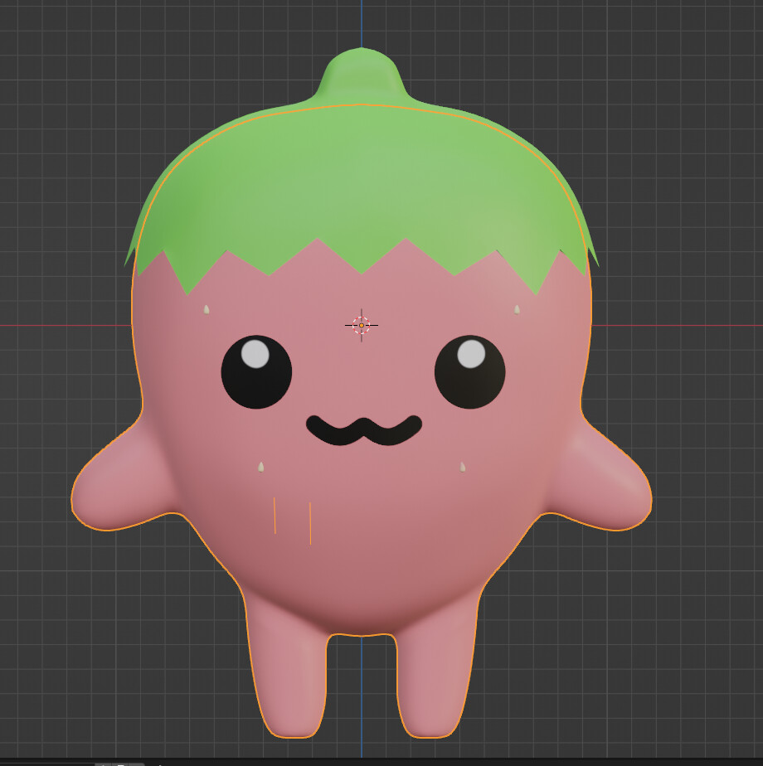Click the character's right arm
This screenshot has height=766, width=763.
pyautogui.click(x=599, y=481)
